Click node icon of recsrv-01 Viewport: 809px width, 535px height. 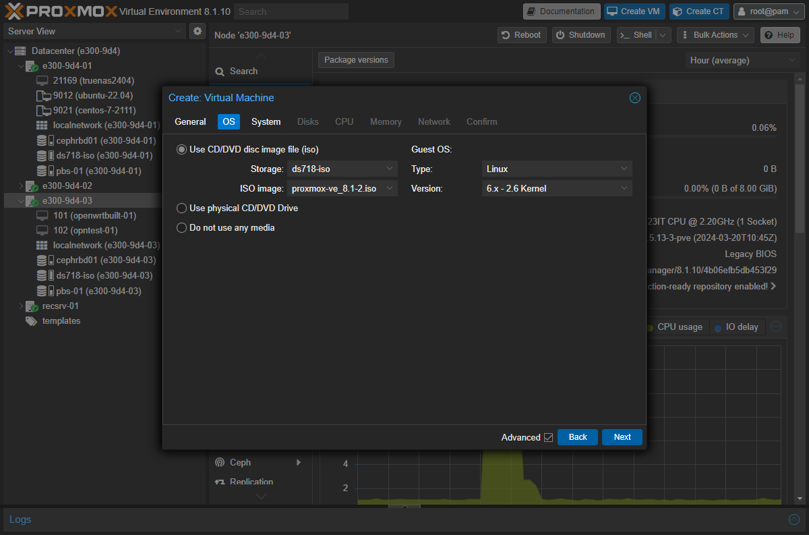click(x=32, y=306)
